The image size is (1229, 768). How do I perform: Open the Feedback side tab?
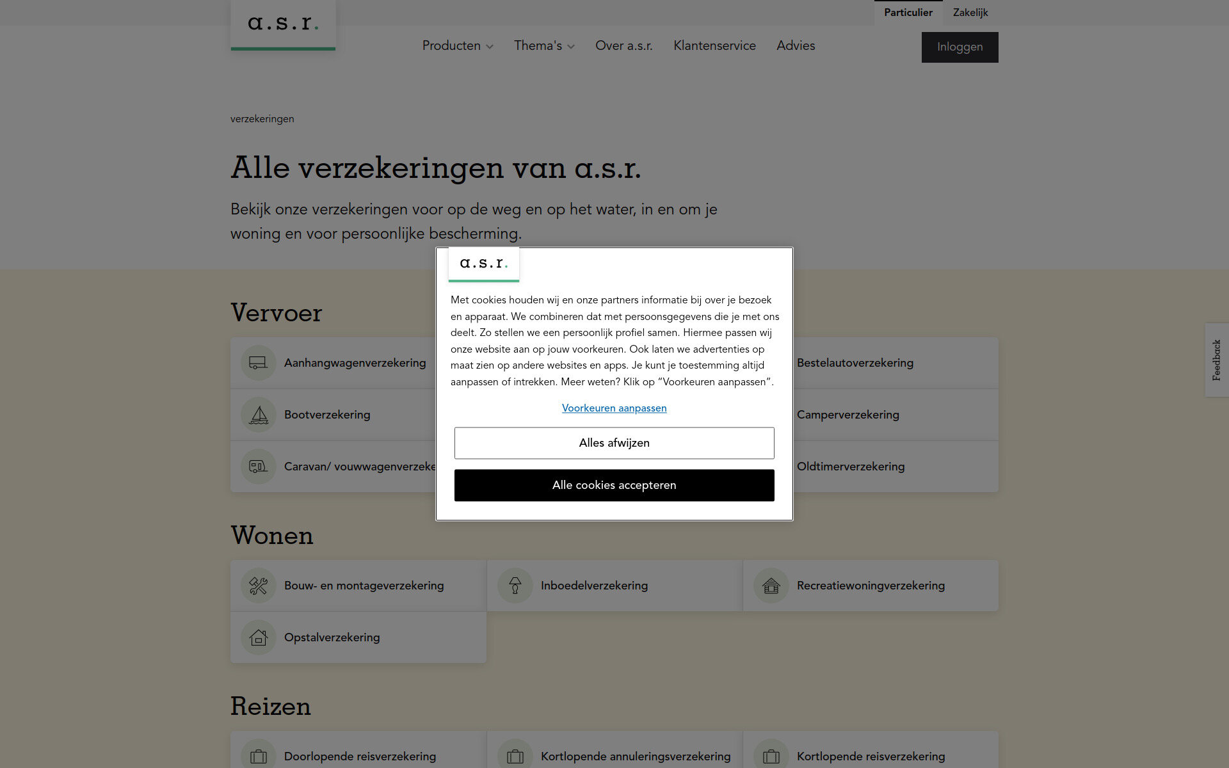1217,360
